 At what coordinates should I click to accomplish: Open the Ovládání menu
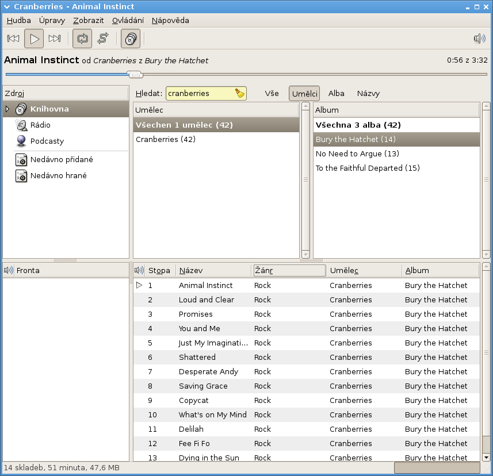128,21
